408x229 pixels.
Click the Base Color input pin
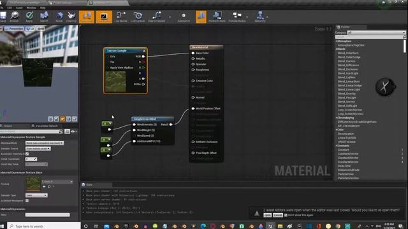193,53
